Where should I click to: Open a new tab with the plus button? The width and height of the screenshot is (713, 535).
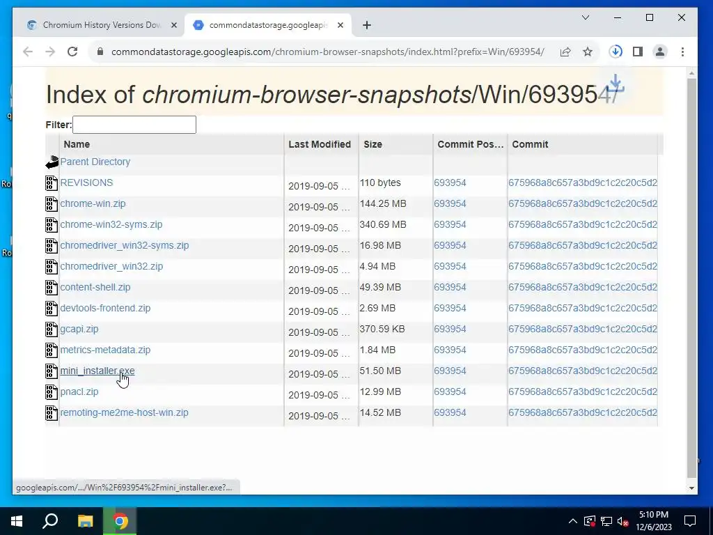[x=367, y=26]
